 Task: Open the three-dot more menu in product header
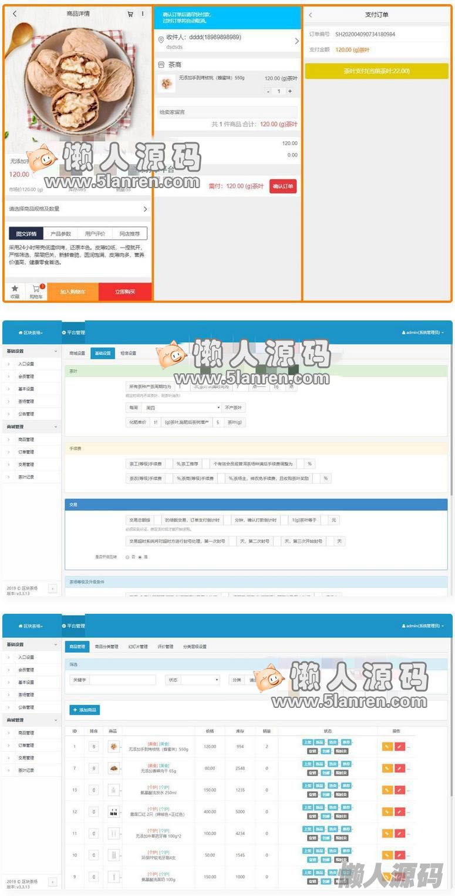[143, 14]
